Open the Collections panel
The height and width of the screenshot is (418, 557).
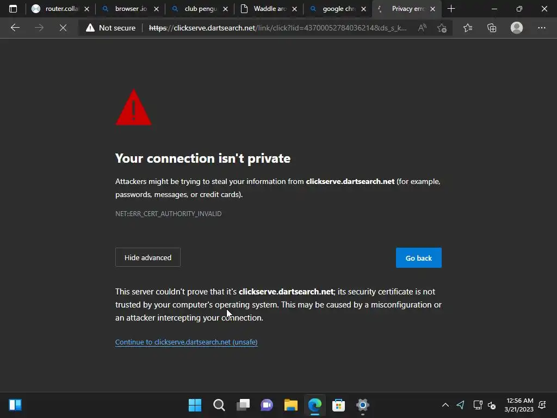coord(492,28)
